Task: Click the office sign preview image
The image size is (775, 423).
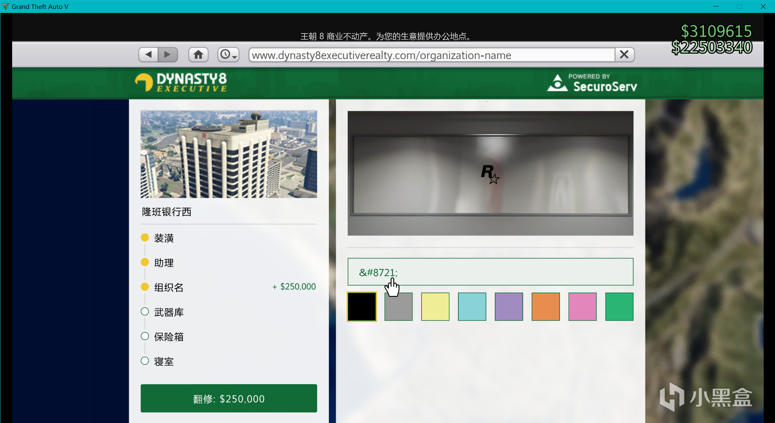Action: tap(490, 173)
